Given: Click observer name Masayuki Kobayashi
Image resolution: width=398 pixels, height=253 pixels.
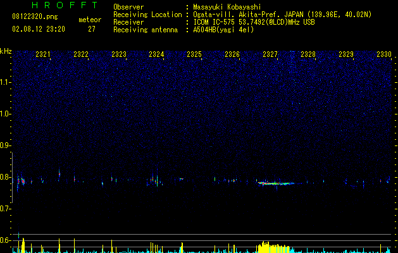Looking at the screenshot, I should tap(227, 7).
